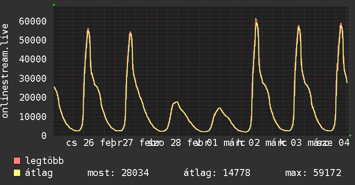Click the 20000 y-axis label

point(33,98)
